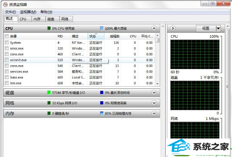
Task: Tick the csrss.exe PID 460 checkbox
Action: pos(7,54)
